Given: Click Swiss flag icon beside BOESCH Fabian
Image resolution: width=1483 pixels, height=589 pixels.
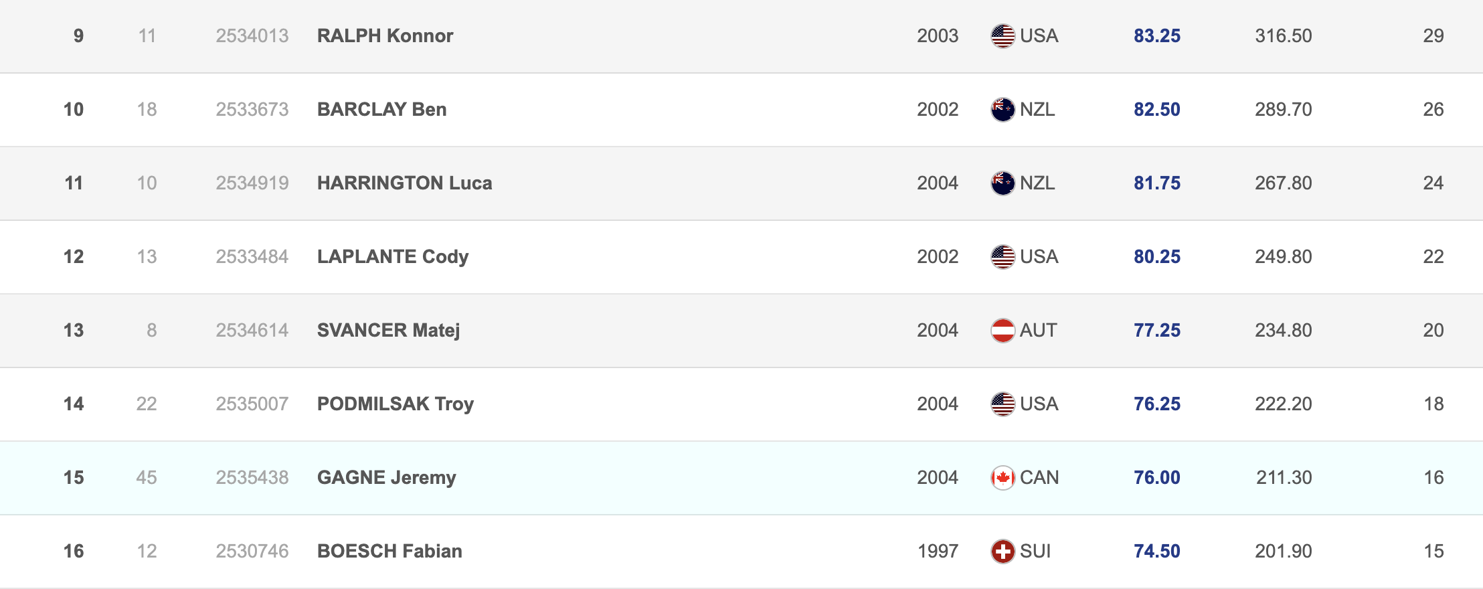Looking at the screenshot, I should [x=1002, y=552].
